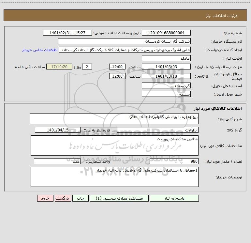251x243 pixels.
Task: Click the label مشخصات کالای مورد نیاز
Action: click(x=221, y=146)
